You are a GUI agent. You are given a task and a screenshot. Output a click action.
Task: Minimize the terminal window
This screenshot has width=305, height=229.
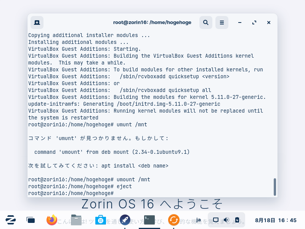point(240,23)
